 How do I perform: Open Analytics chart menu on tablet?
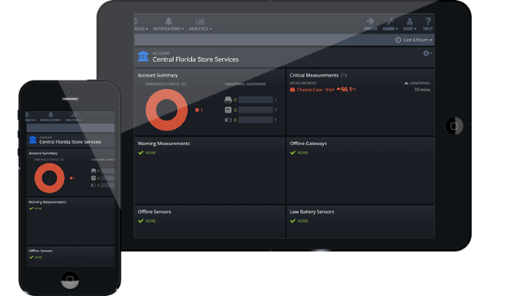200,24
